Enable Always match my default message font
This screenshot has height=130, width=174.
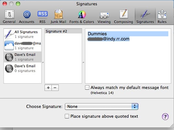pos(87,87)
